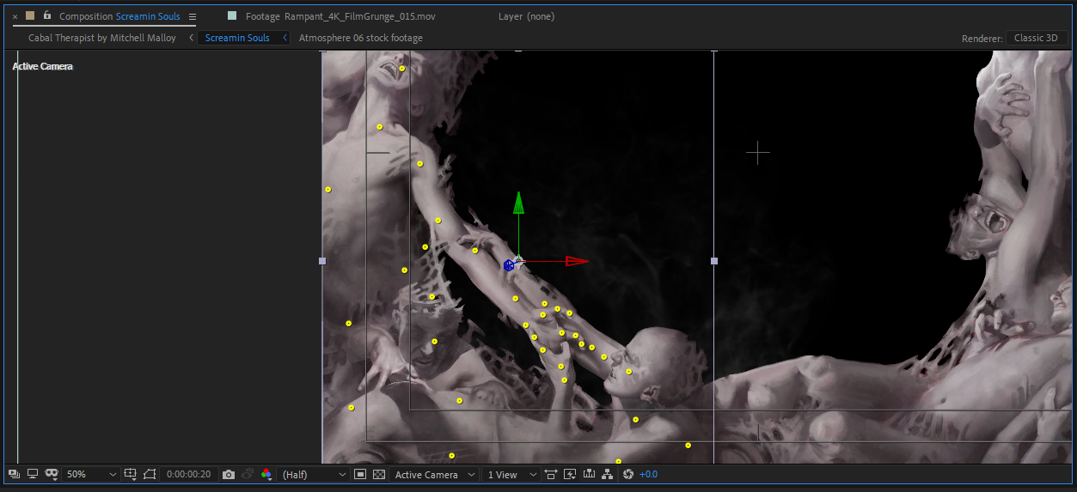Open the Composition panel menu
The image size is (1077, 492).
tap(193, 16)
